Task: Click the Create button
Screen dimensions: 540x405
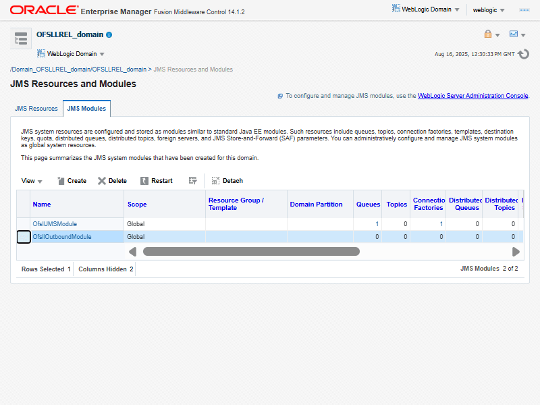Action: [72, 181]
